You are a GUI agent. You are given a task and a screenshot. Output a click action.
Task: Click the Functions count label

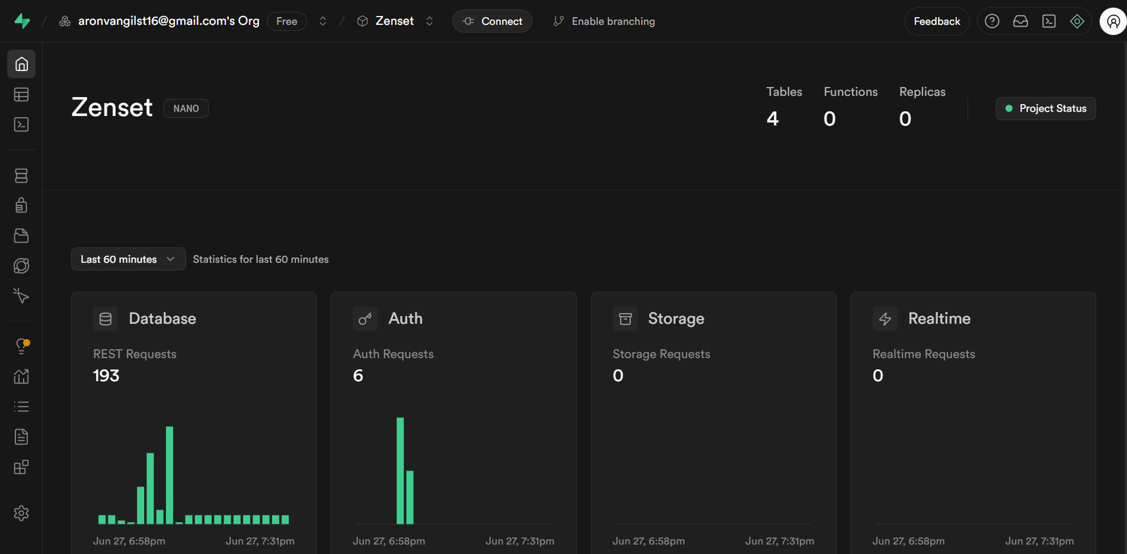(851, 92)
